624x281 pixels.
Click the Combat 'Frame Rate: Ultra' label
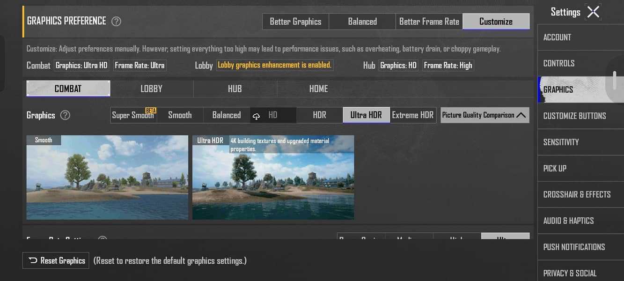139,65
